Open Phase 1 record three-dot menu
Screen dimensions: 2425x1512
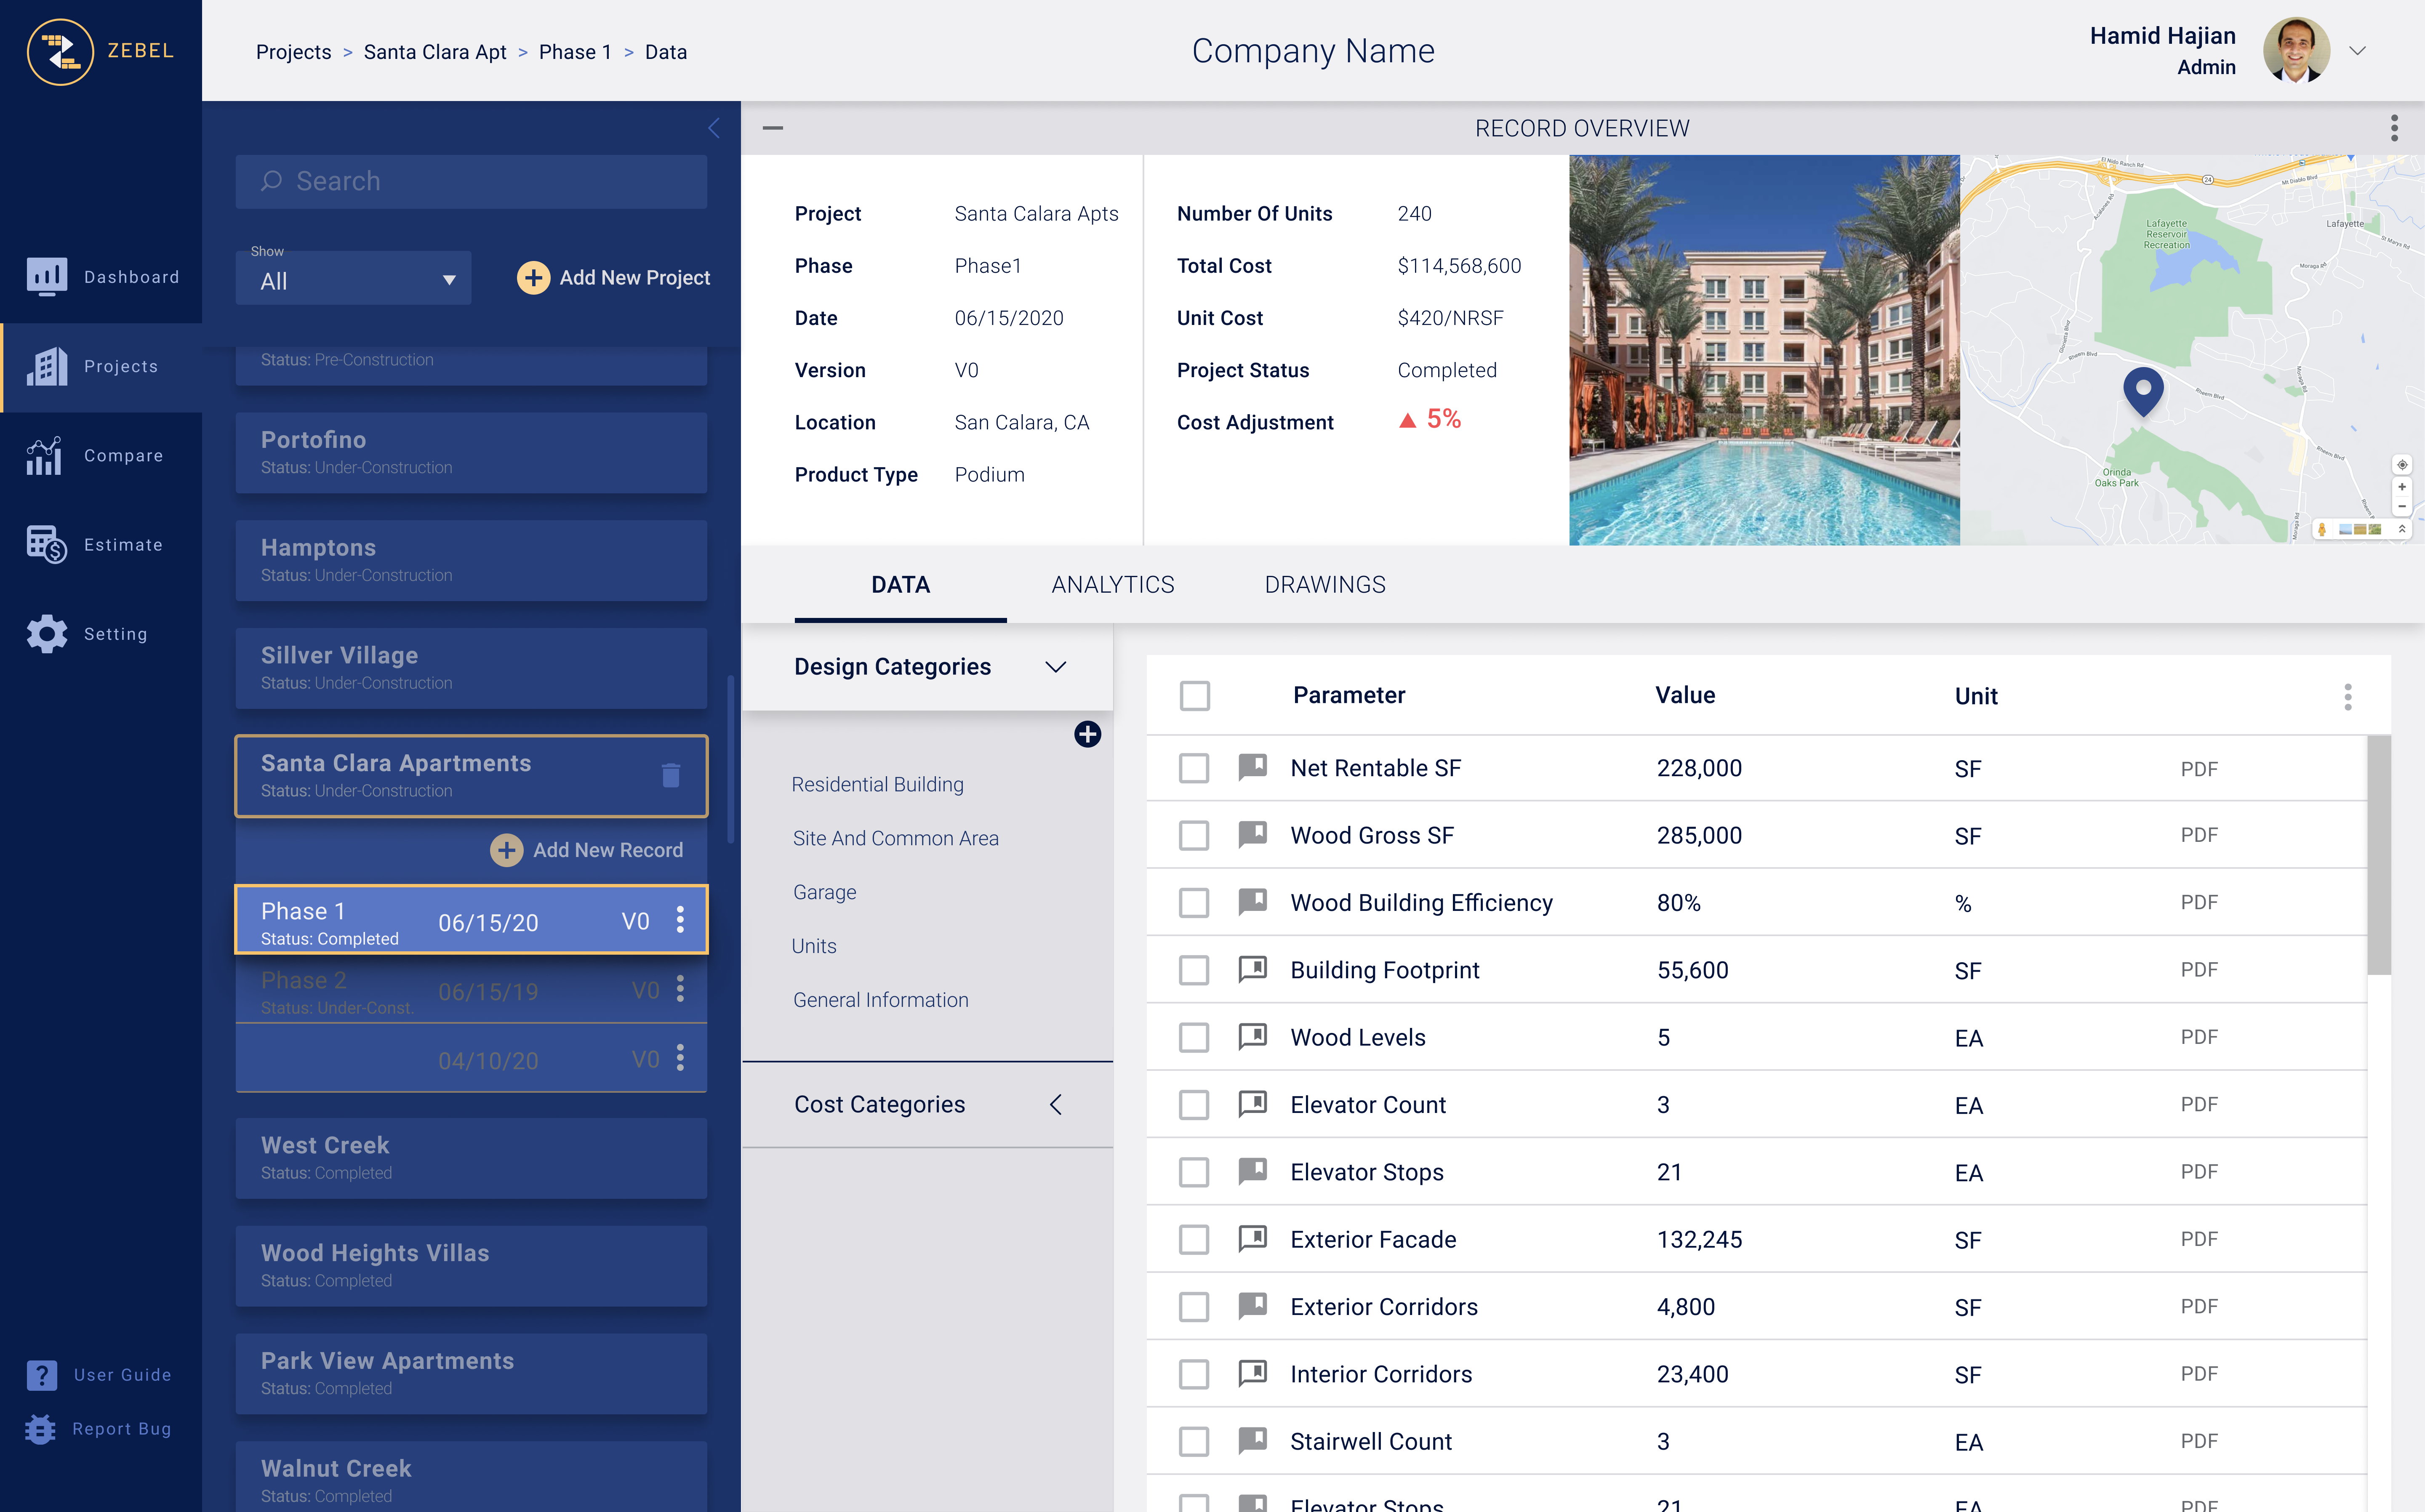680,920
